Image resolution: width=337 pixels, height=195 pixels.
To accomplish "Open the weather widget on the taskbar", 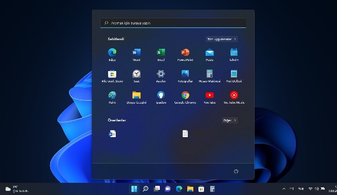I will (17, 189).
